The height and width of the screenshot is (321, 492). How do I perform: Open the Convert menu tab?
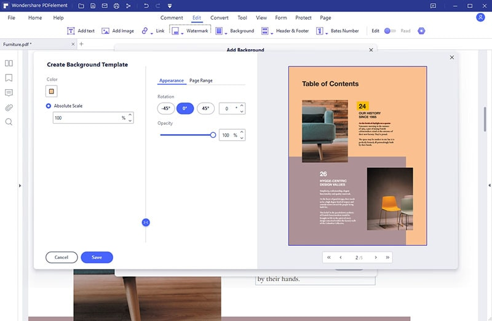pyautogui.click(x=220, y=18)
